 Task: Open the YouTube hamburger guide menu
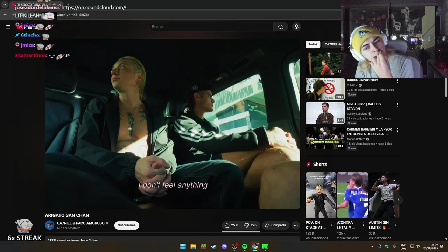click(8, 27)
